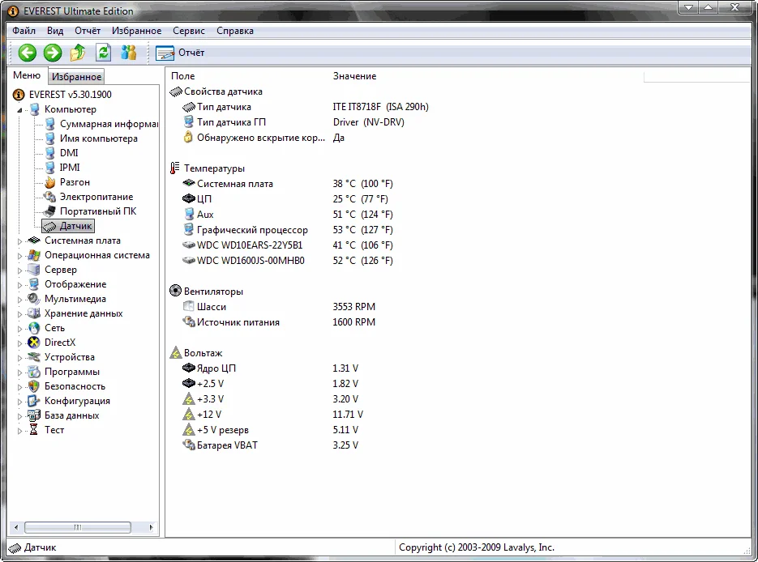Click the laptop icon for Портативный ПК
758x562 pixels.
click(49, 211)
